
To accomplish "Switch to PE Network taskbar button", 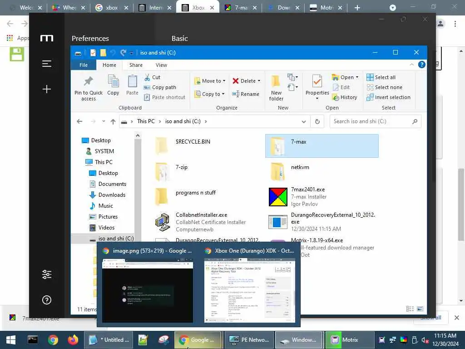I will (x=248, y=340).
